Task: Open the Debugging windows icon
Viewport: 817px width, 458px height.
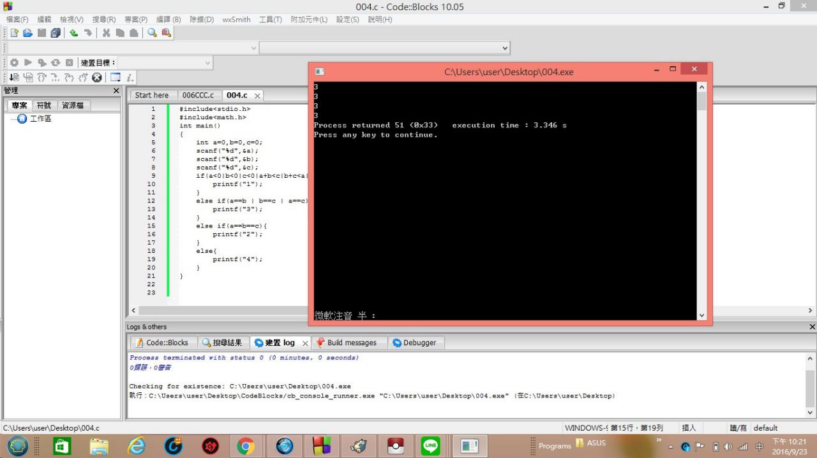Action: (116, 78)
